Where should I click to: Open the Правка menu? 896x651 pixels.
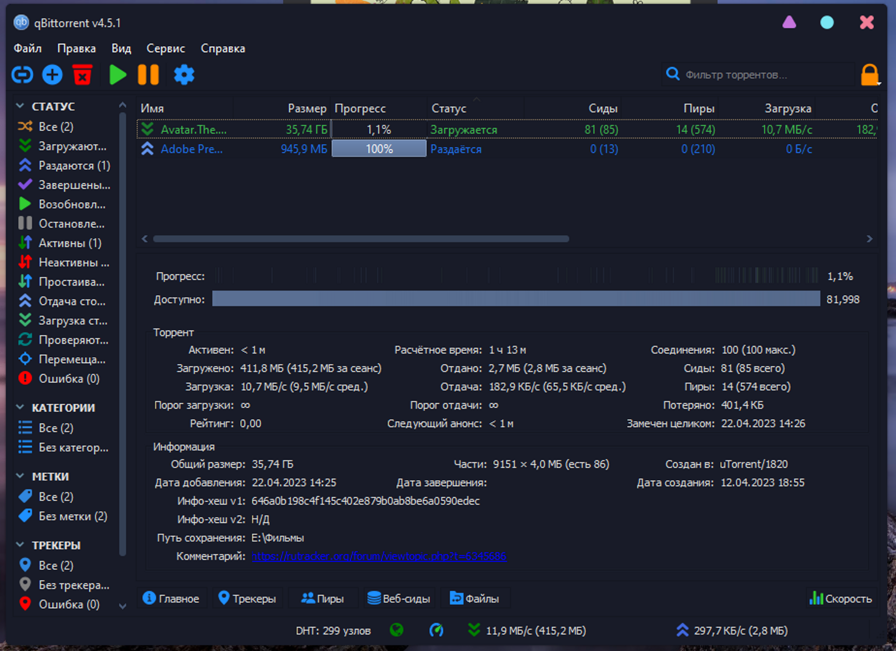tap(77, 48)
